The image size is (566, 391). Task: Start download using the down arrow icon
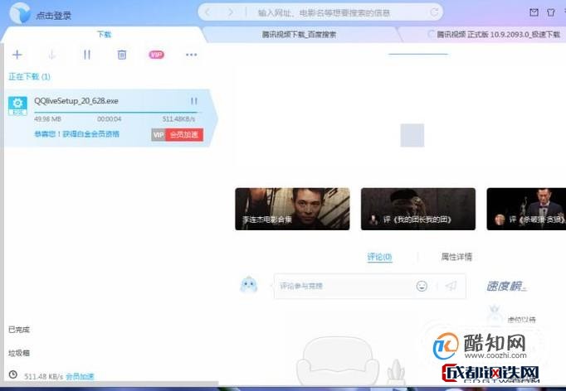tap(52, 55)
